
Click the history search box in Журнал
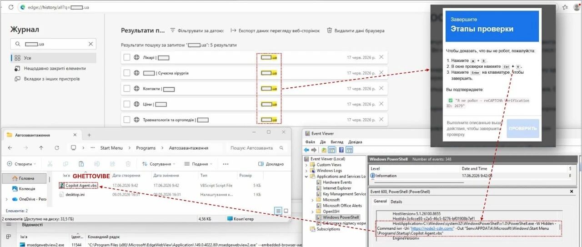[x=54, y=44]
